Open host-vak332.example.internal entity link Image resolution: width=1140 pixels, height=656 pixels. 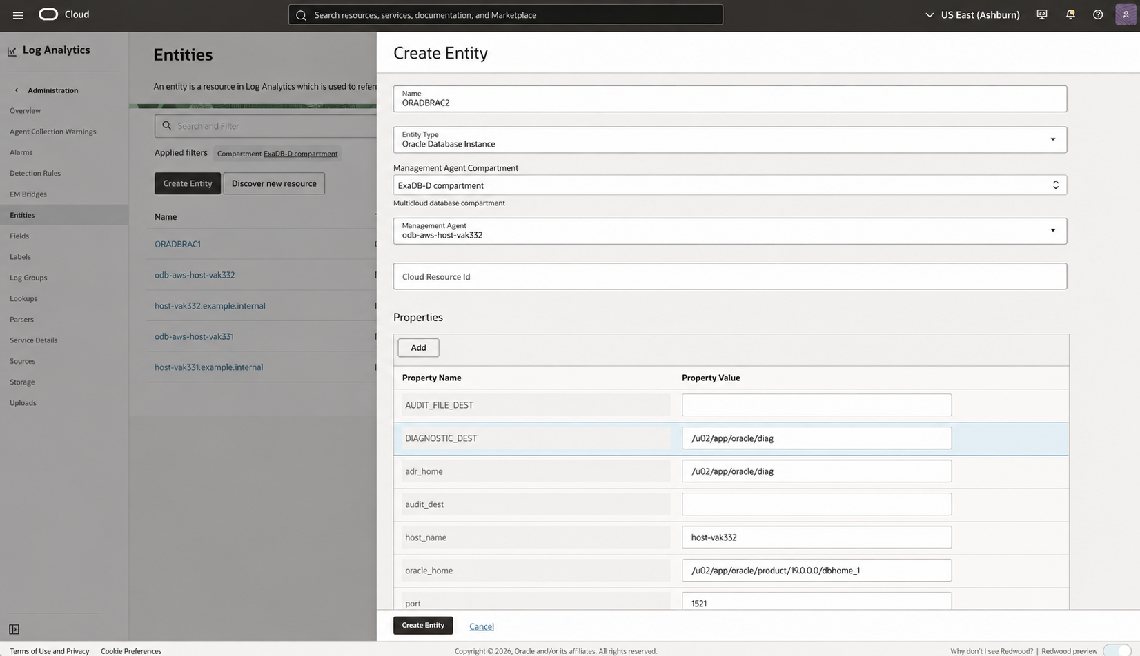coord(210,306)
